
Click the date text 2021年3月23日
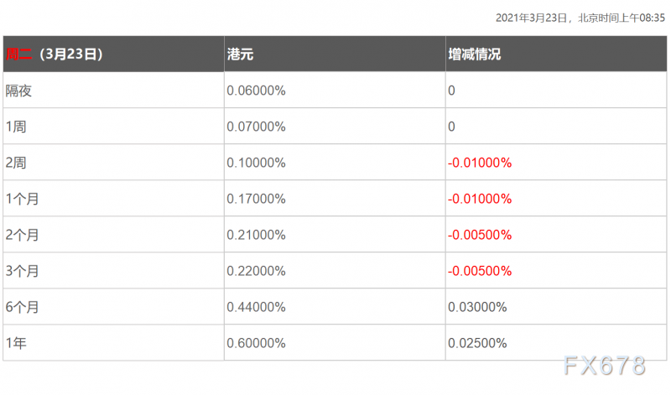(x=532, y=18)
